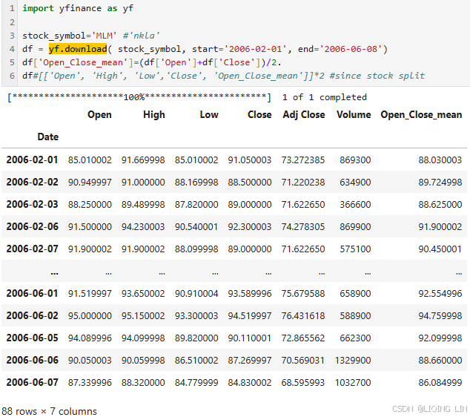Screen dimensions: 470x417
Task: Click the 'Open_Close_mean' column header
Action: [421, 114]
